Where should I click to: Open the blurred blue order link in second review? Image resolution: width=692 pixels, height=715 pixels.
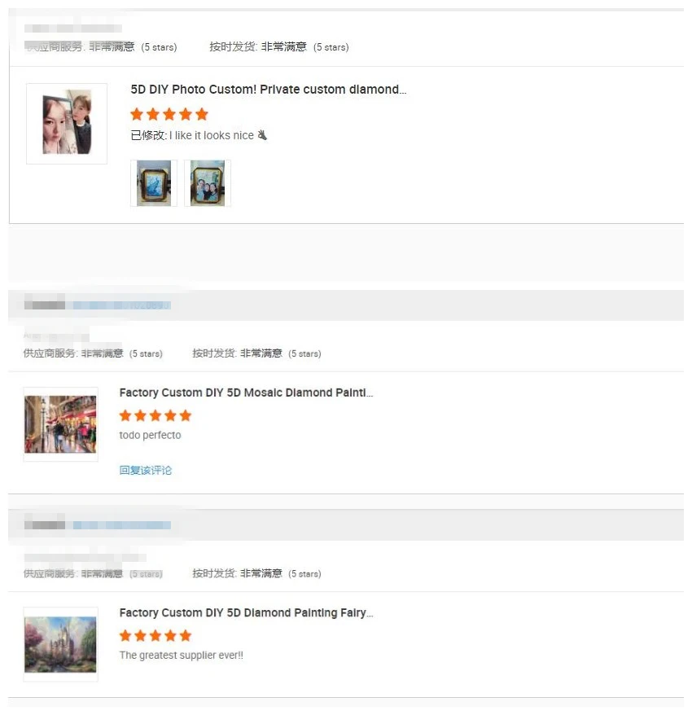122,305
